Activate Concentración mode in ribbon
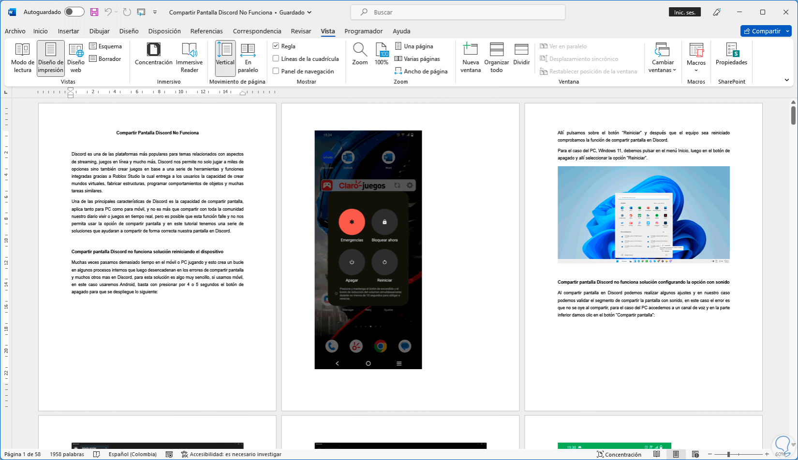Viewport: 798px width, 460px height. tap(153, 54)
